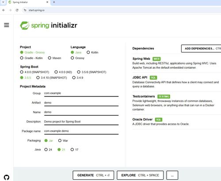The height and width of the screenshot is (181, 221).
Task: Select Spring Boot 3.4.9
Action: pyautogui.click(x=78, y=77)
